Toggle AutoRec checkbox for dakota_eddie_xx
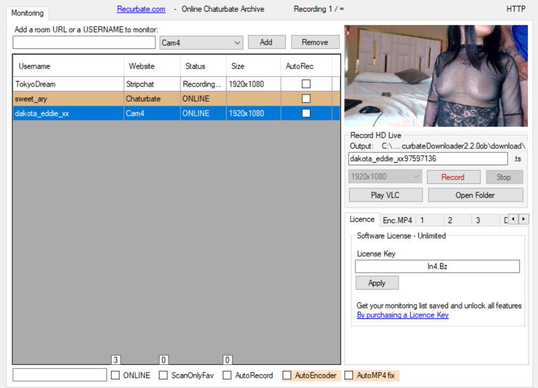 pos(306,113)
